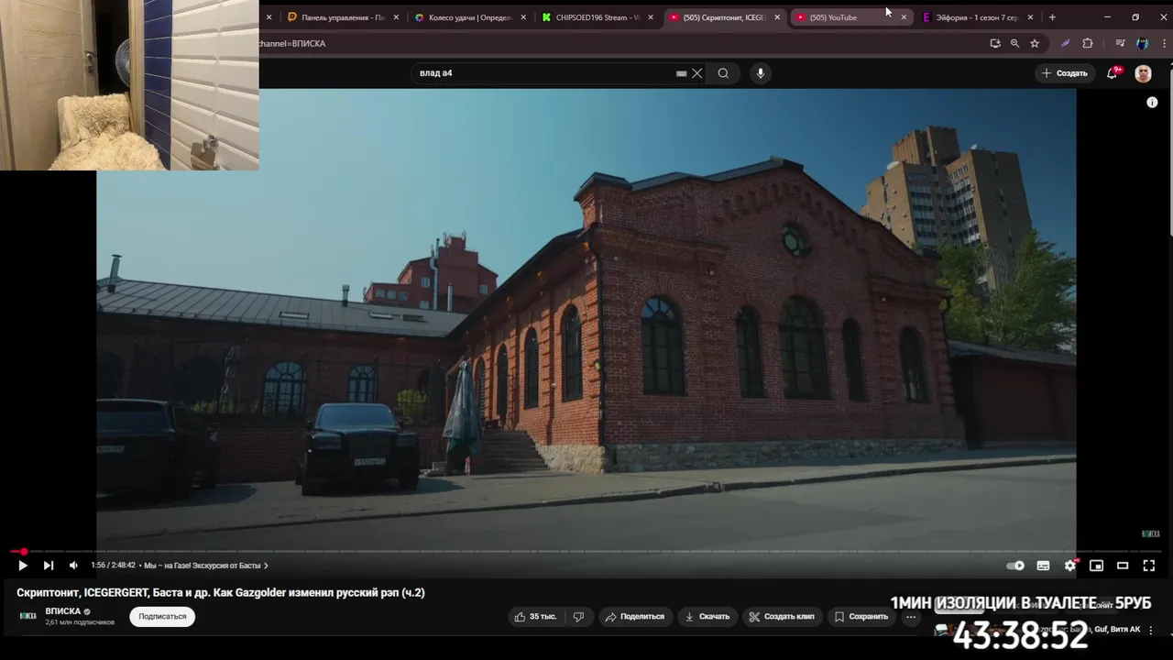Close the Колесо удачи tab

coord(521,17)
